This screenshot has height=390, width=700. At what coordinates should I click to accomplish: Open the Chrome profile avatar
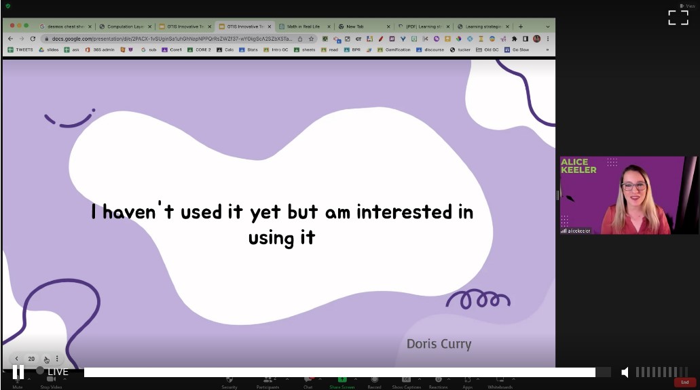tap(536, 39)
